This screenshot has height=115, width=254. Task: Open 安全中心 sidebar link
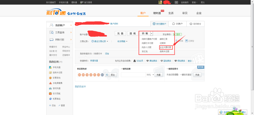click(66, 47)
